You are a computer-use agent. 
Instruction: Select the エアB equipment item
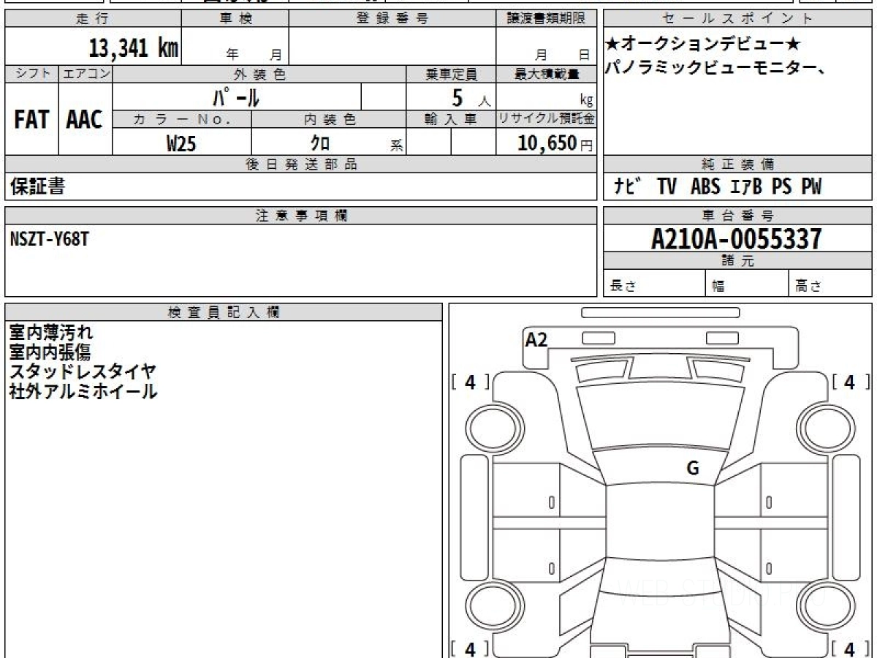tap(746, 187)
